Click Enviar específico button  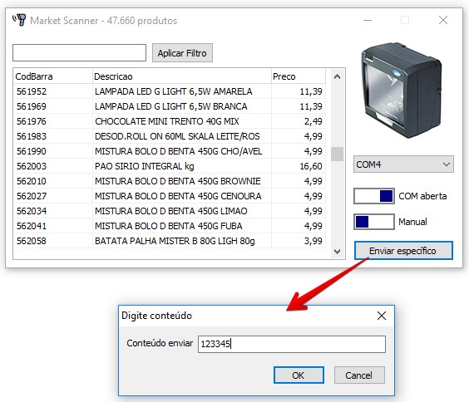[403, 251]
